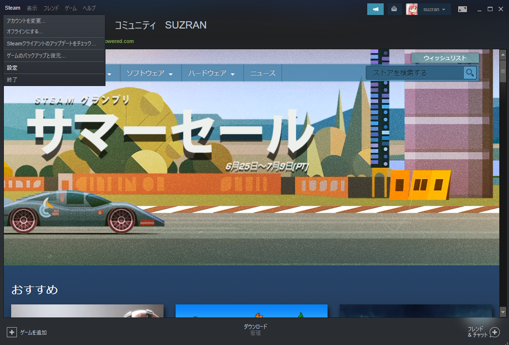Select 終了 in the Steam menu
Screen dimensions: 509x345
point(54,79)
